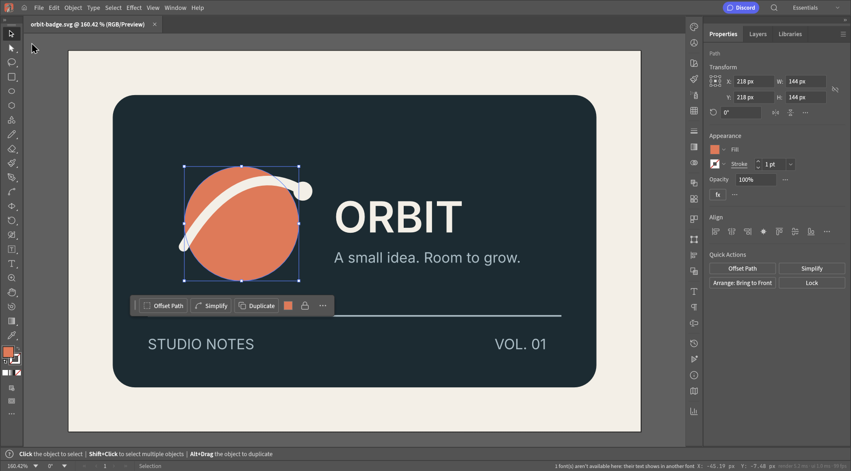Switch to the Libraries tab

click(x=790, y=34)
